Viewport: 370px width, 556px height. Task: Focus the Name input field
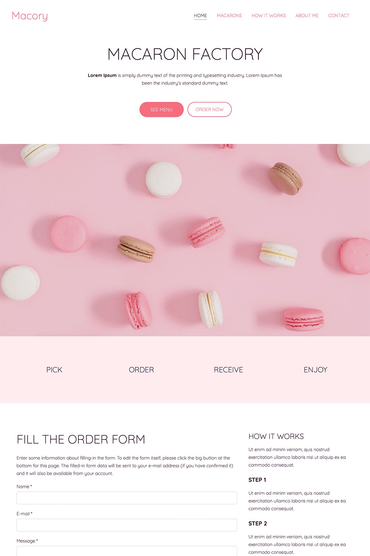(x=127, y=498)
